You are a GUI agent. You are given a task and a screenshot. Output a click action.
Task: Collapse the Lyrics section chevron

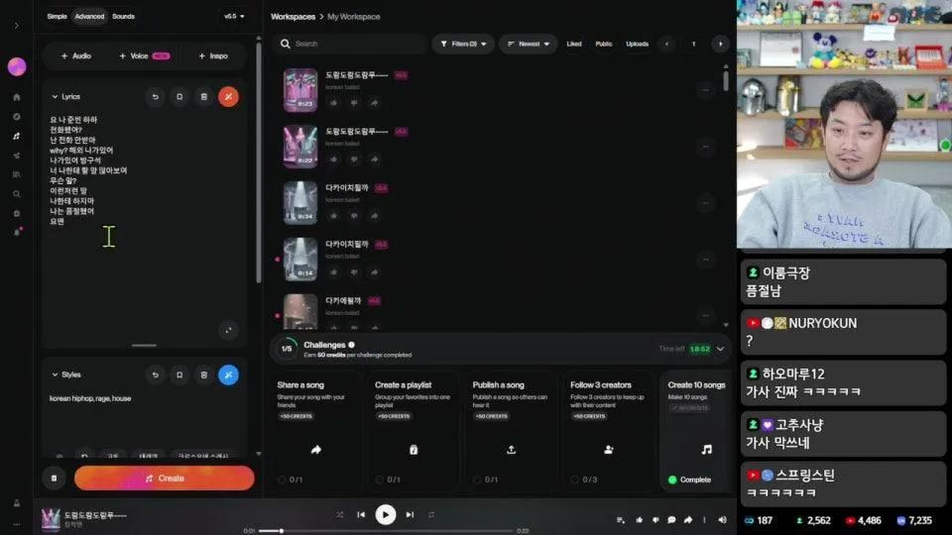click(x=56, y=96)
